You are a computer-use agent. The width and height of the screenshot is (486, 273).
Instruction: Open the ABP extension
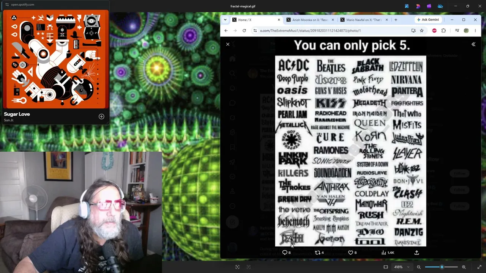click(x=434, y=31)
